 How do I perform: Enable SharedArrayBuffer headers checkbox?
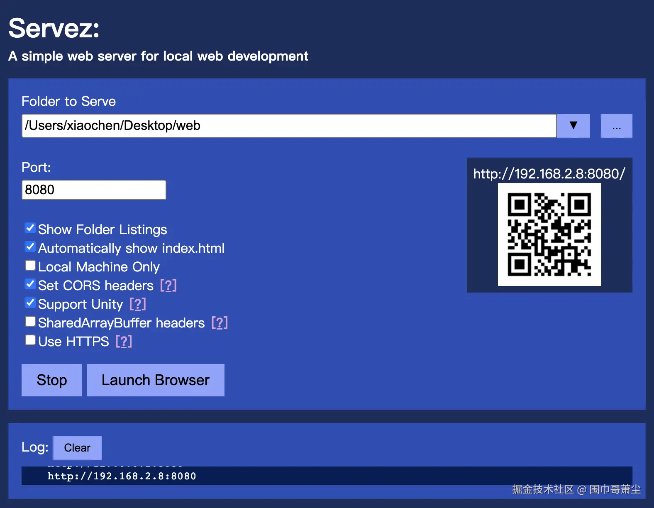click(30, 321)
